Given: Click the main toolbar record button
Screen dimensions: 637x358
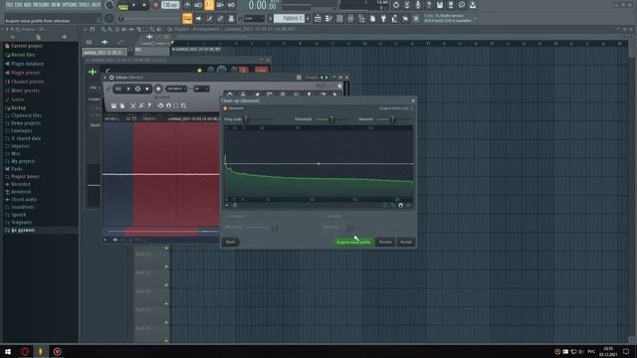Looking at the screenshot, I should click(x=155, y=5).
